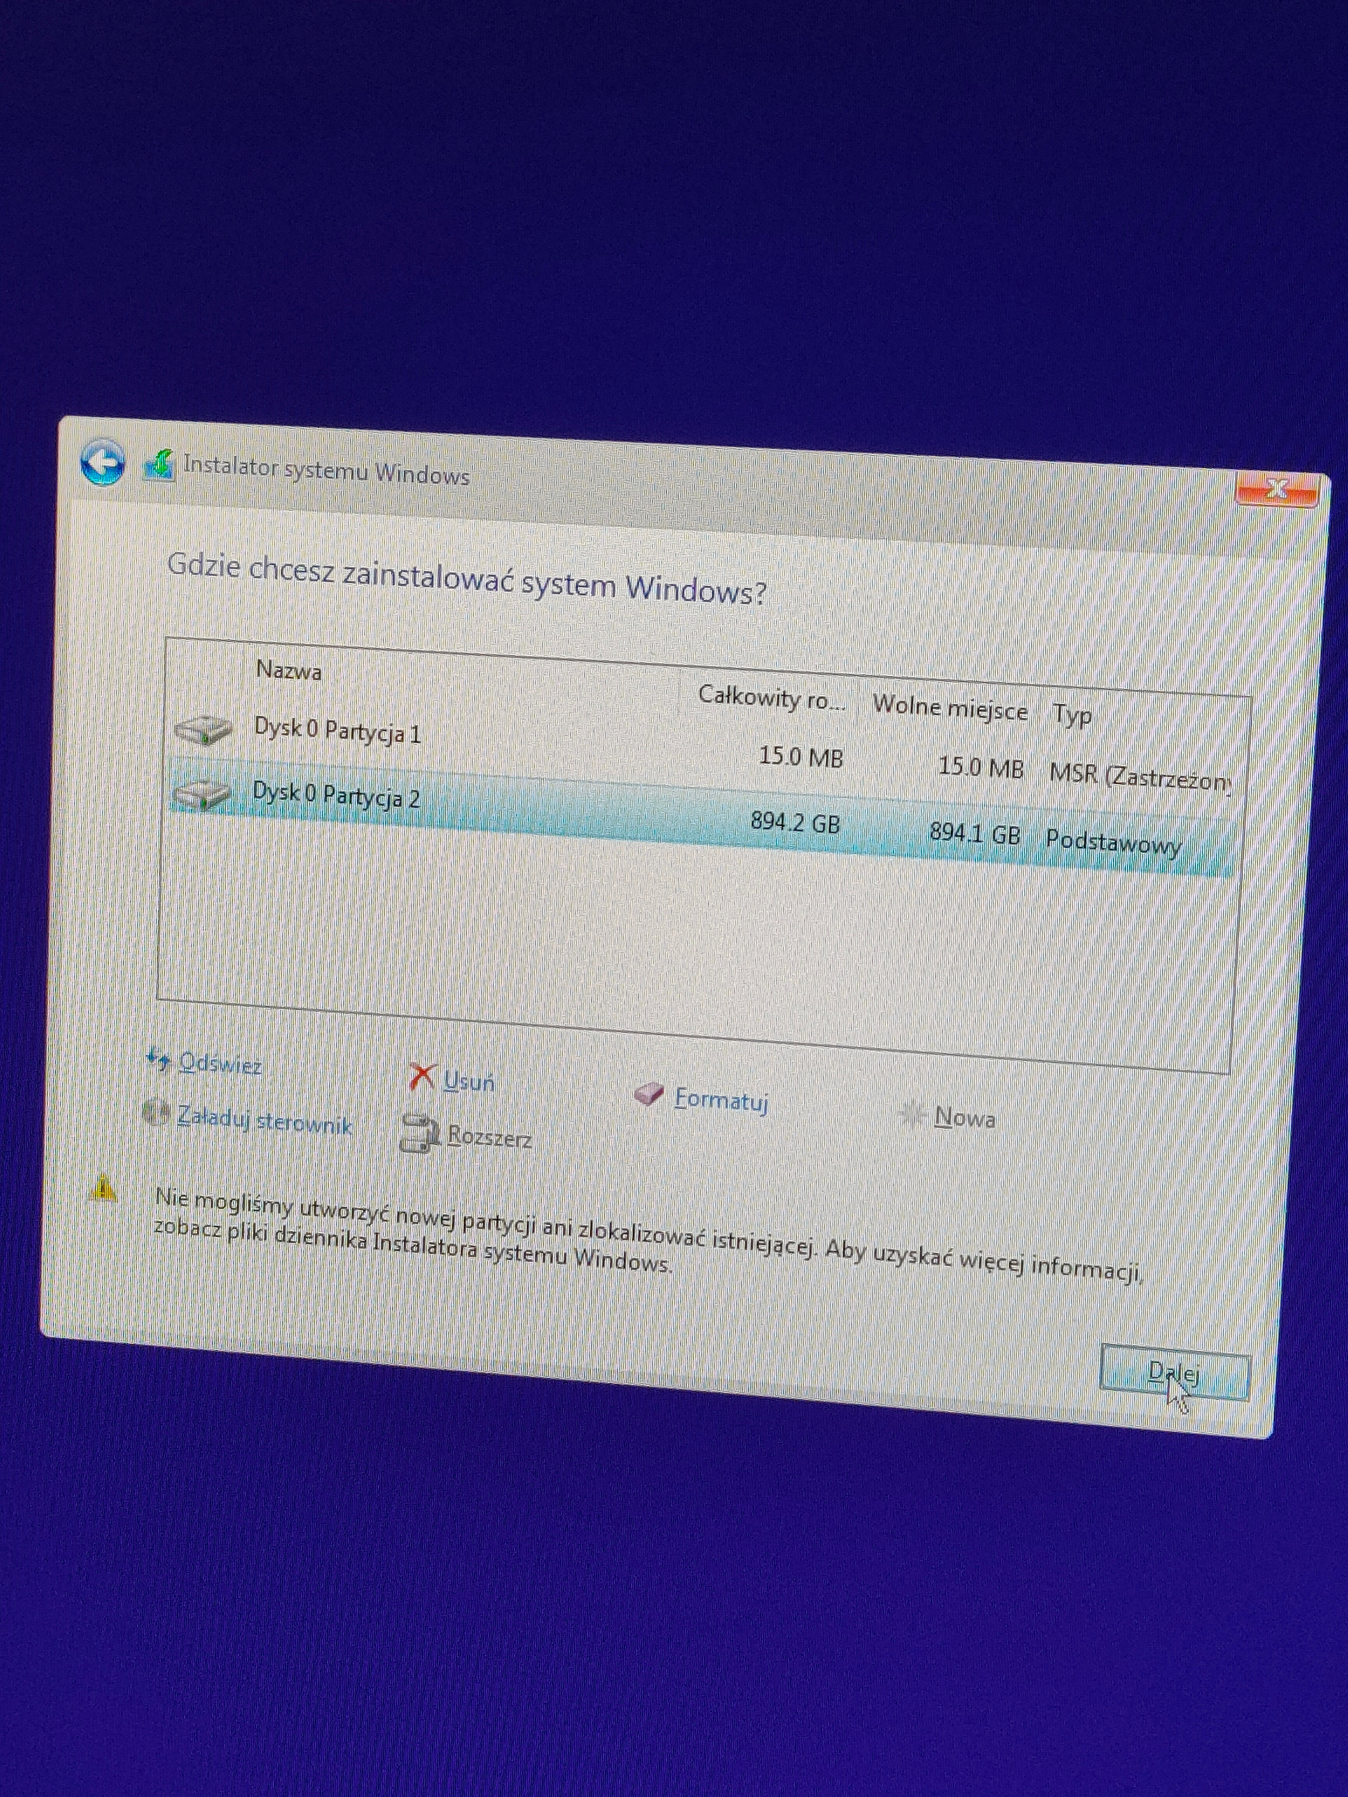
Task: Click the Usuń link text
Action: (469, 1082)
